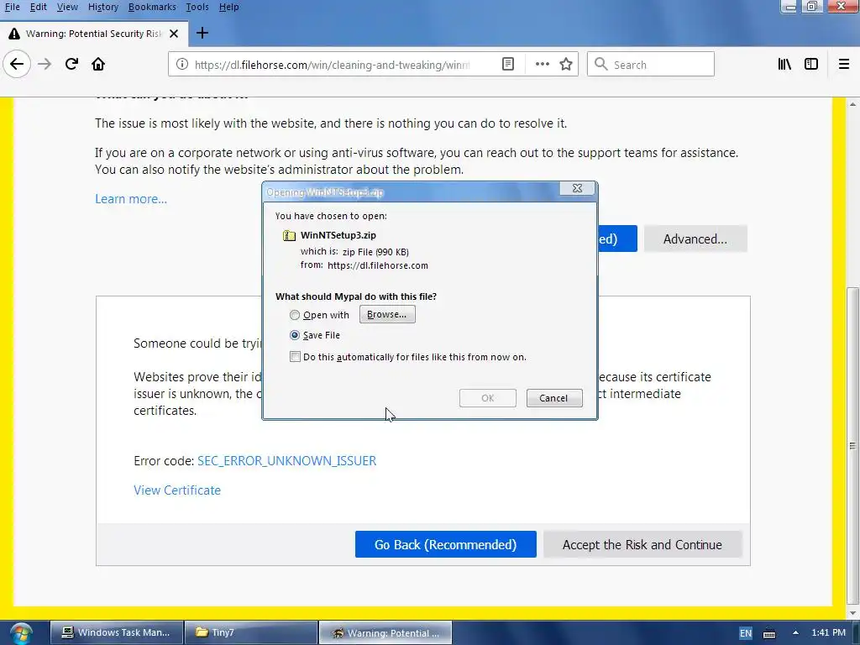The image size is (860, 645).
Task: Toggle reader view in address bar
Action: pos(508,64)
